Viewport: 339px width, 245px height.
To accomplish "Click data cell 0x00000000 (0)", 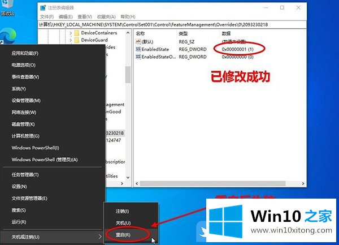I will pyautogui.click(x=237, y=57).
